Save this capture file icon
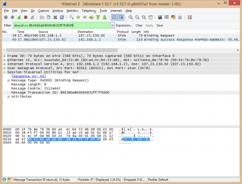 point(48,17)
